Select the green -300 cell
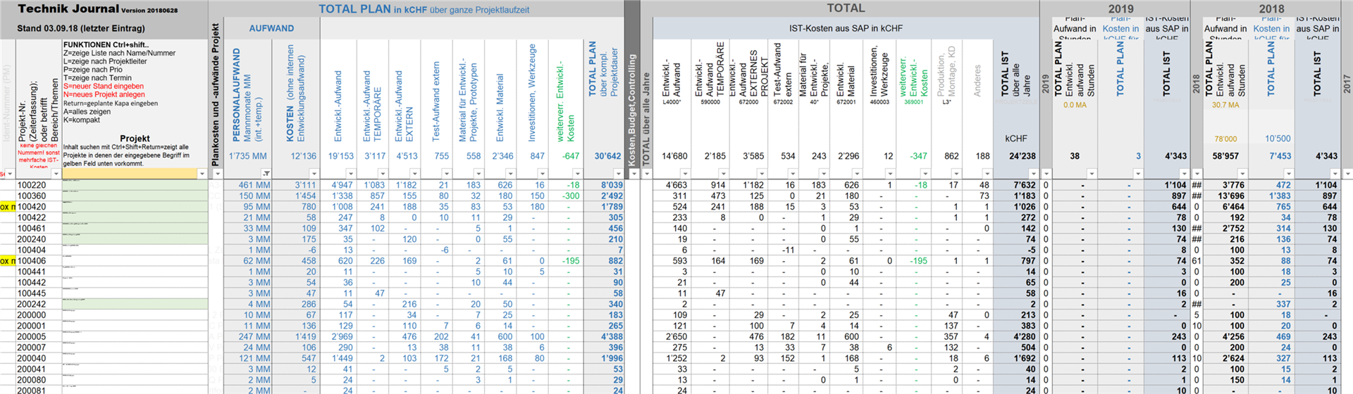 pyautogui.click(x=567, y=196)
